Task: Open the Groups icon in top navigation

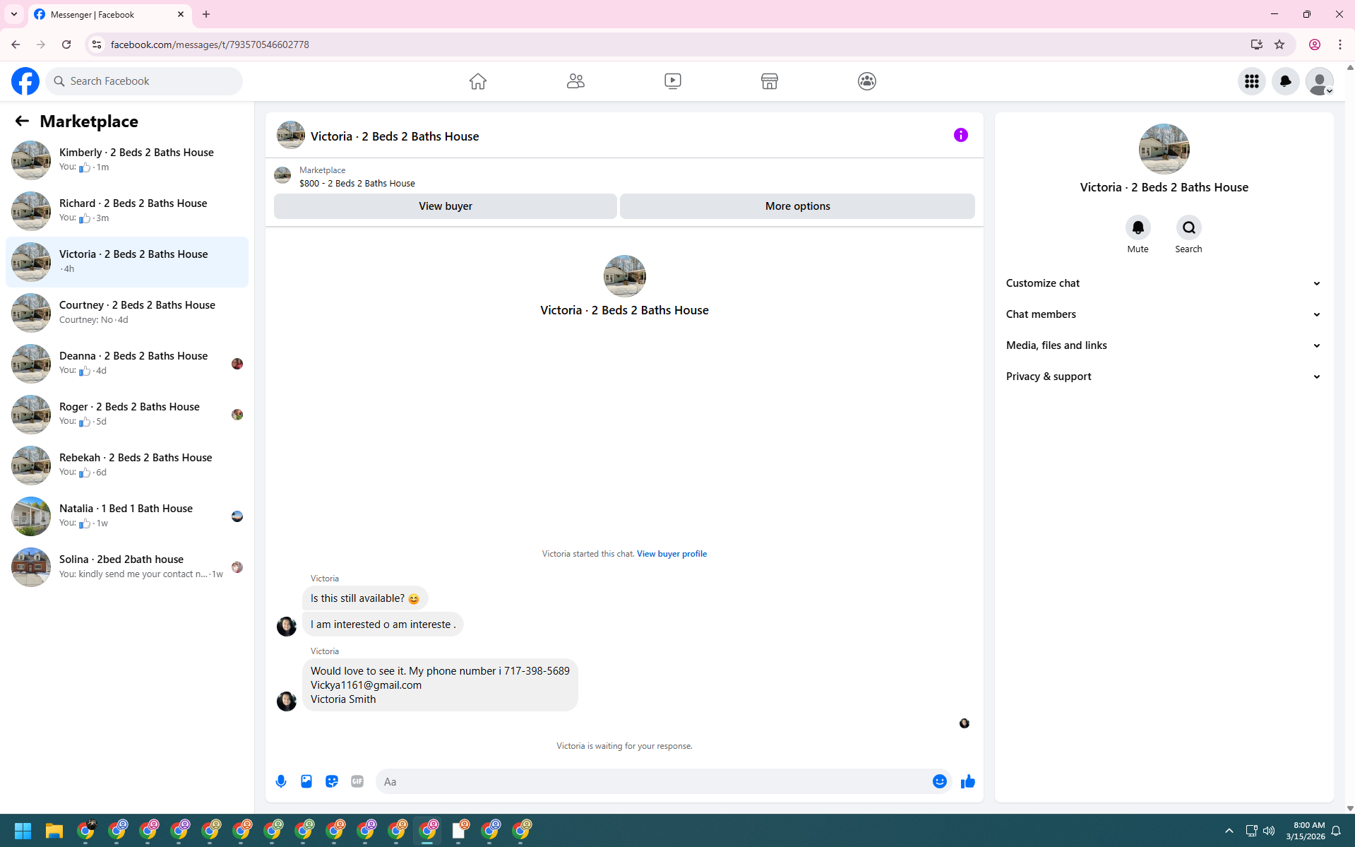Action: pos(867,81)
